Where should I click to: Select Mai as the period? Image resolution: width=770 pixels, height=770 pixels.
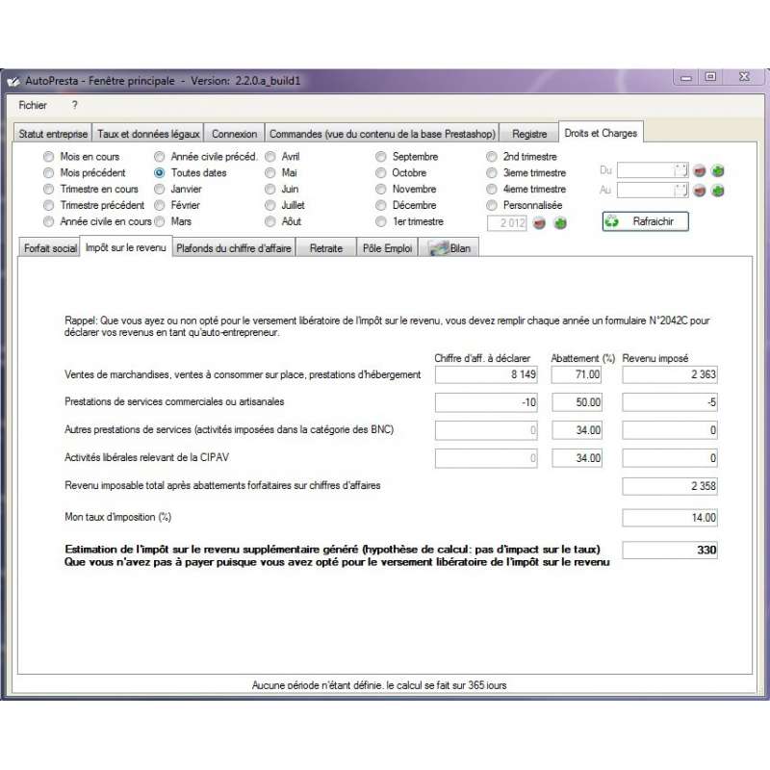[x=270, y=173]
